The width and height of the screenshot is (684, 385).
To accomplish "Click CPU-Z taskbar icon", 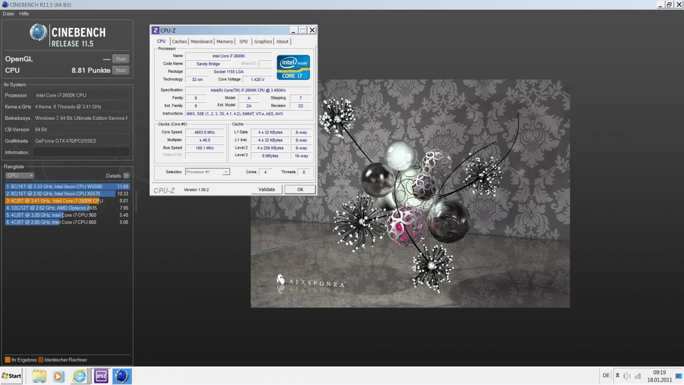I will coord(101,376).
